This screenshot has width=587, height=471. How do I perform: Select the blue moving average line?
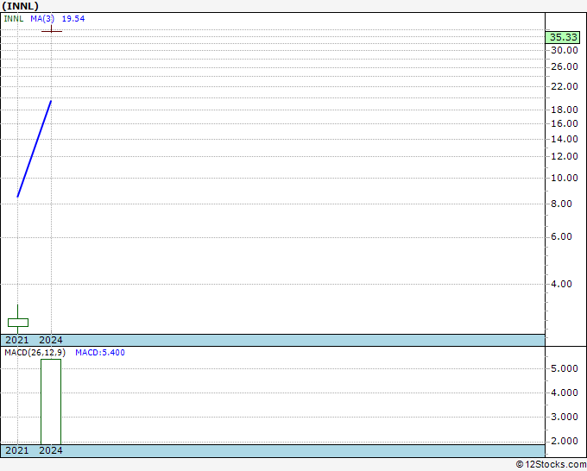pyautogui.click(x=35, y=148)
